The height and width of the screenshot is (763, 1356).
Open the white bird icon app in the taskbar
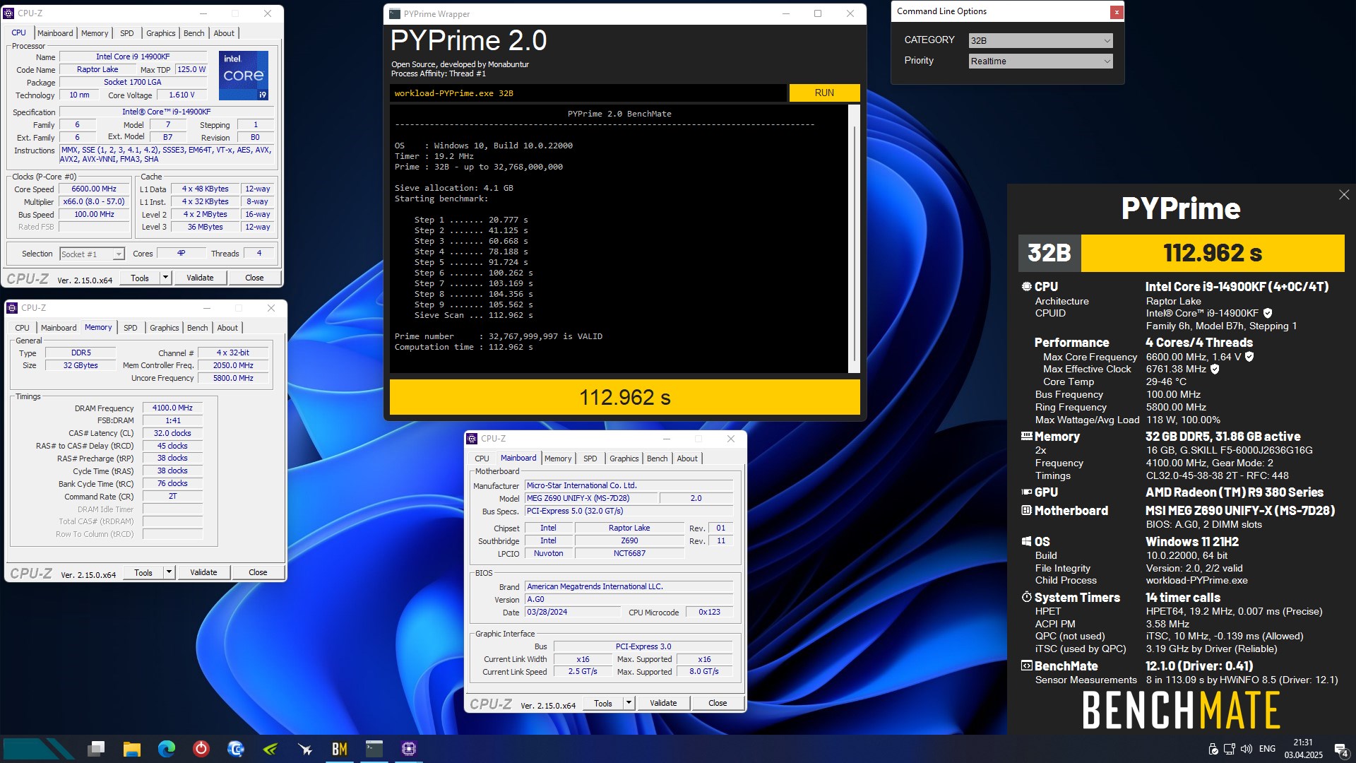point(305,749)
